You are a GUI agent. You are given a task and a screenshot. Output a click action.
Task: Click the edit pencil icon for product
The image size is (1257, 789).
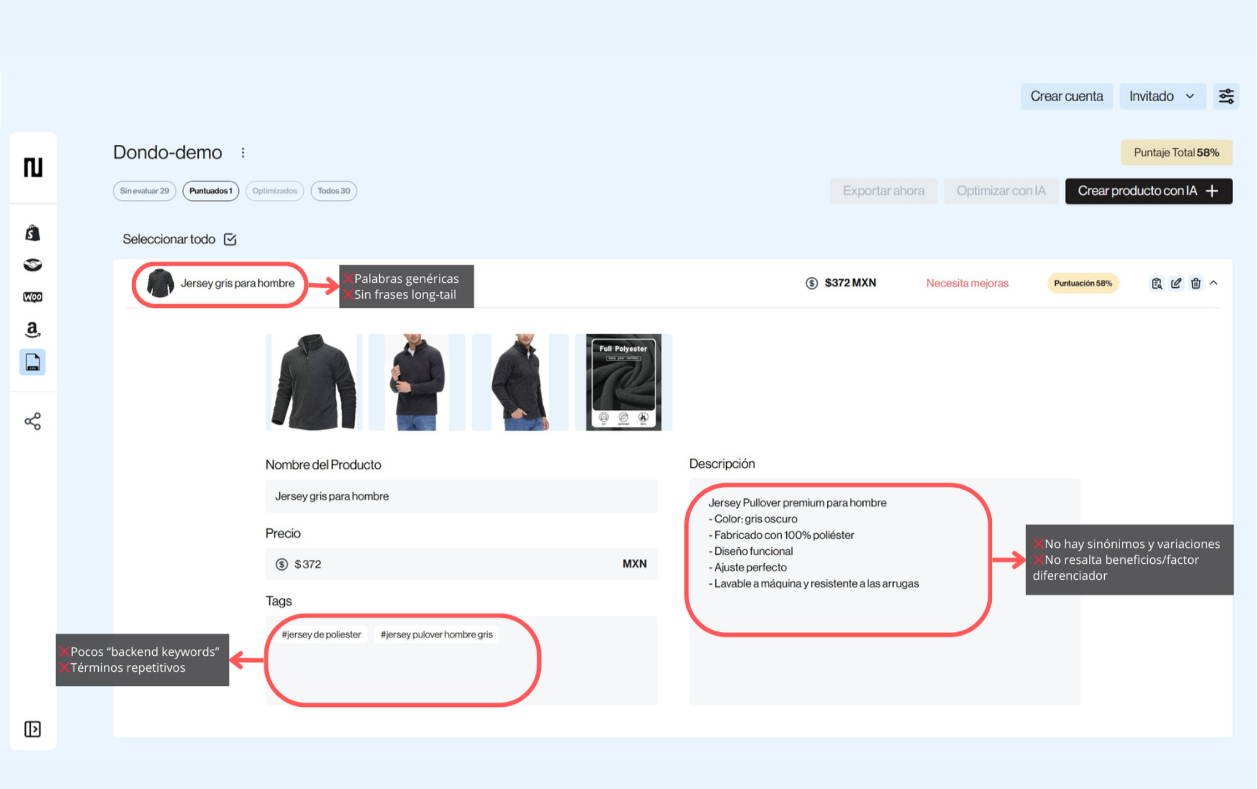[x=1176, y=283]
